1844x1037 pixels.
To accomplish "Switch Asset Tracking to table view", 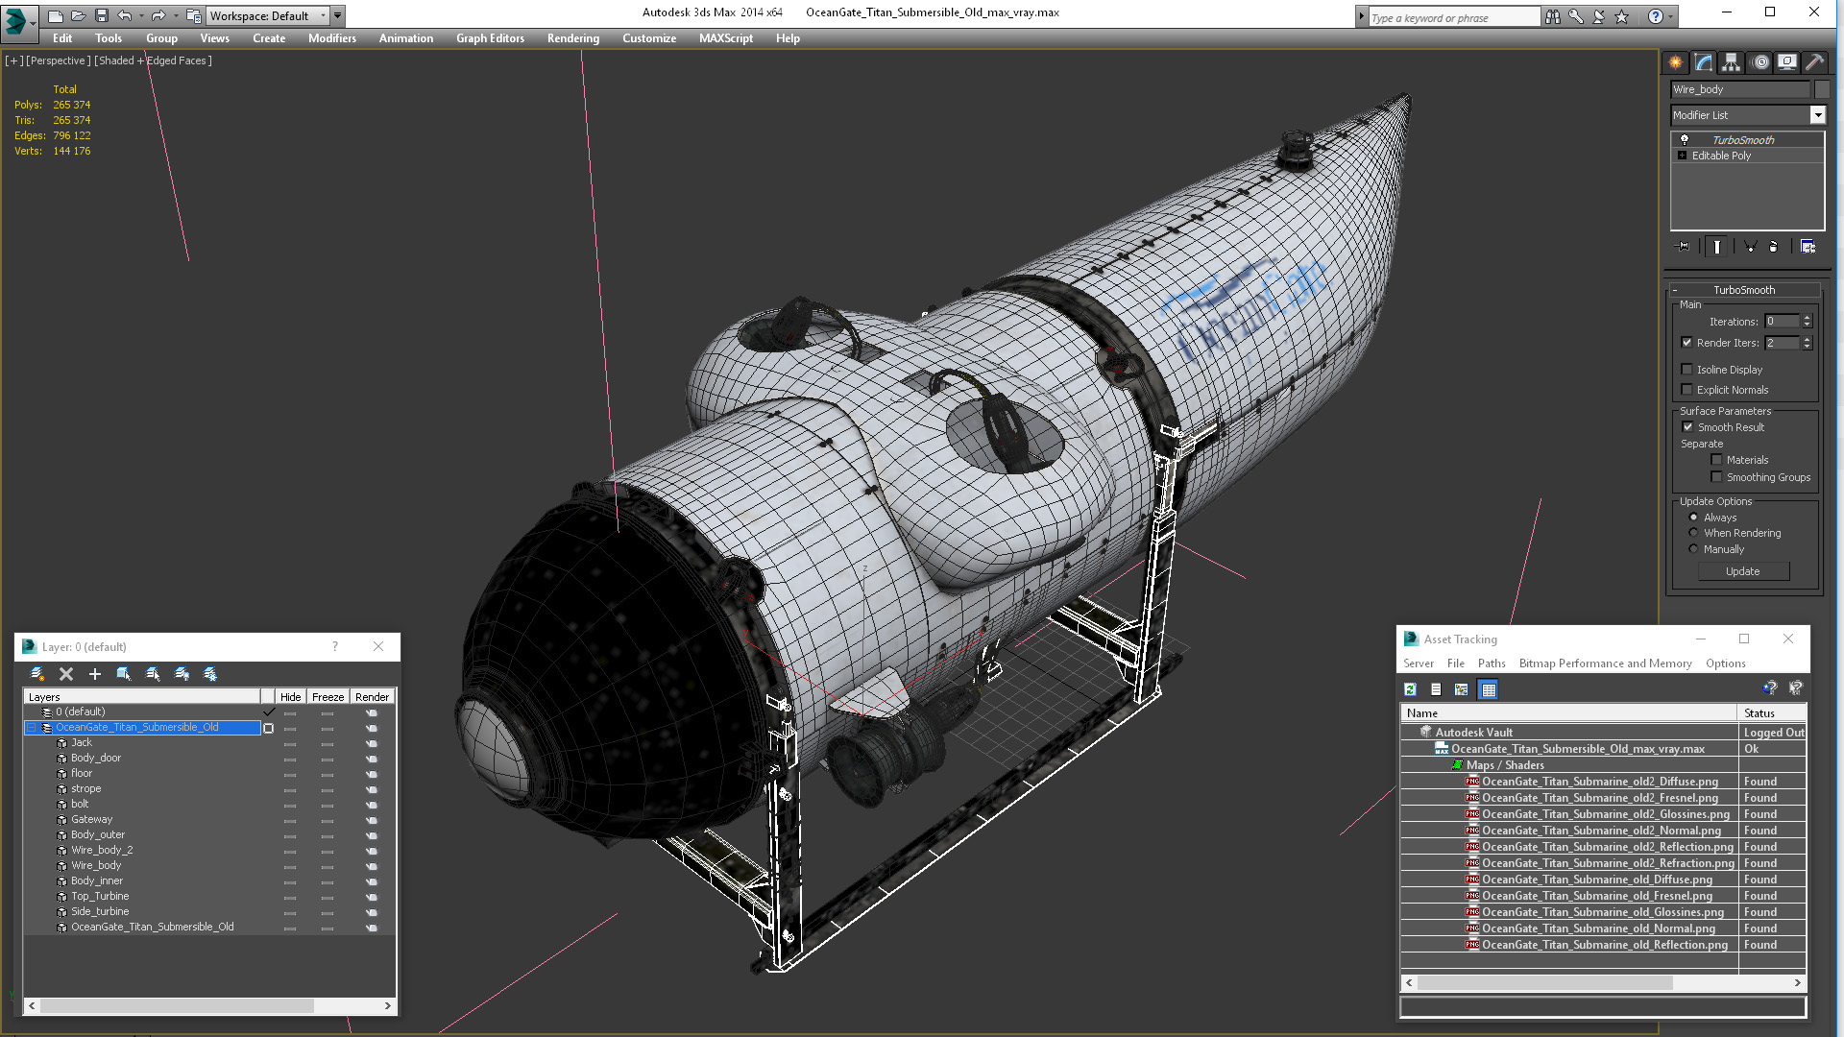I will point(1488,689).
